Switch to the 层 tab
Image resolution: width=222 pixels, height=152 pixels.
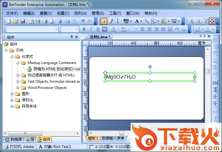[30, 140]
